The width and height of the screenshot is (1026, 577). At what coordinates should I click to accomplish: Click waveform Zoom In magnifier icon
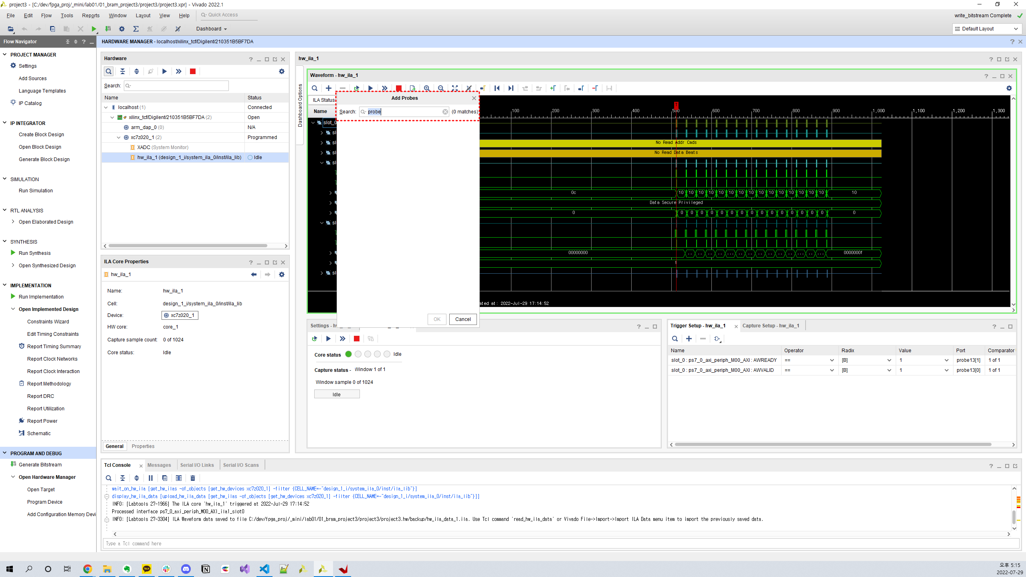click(427, 88)
